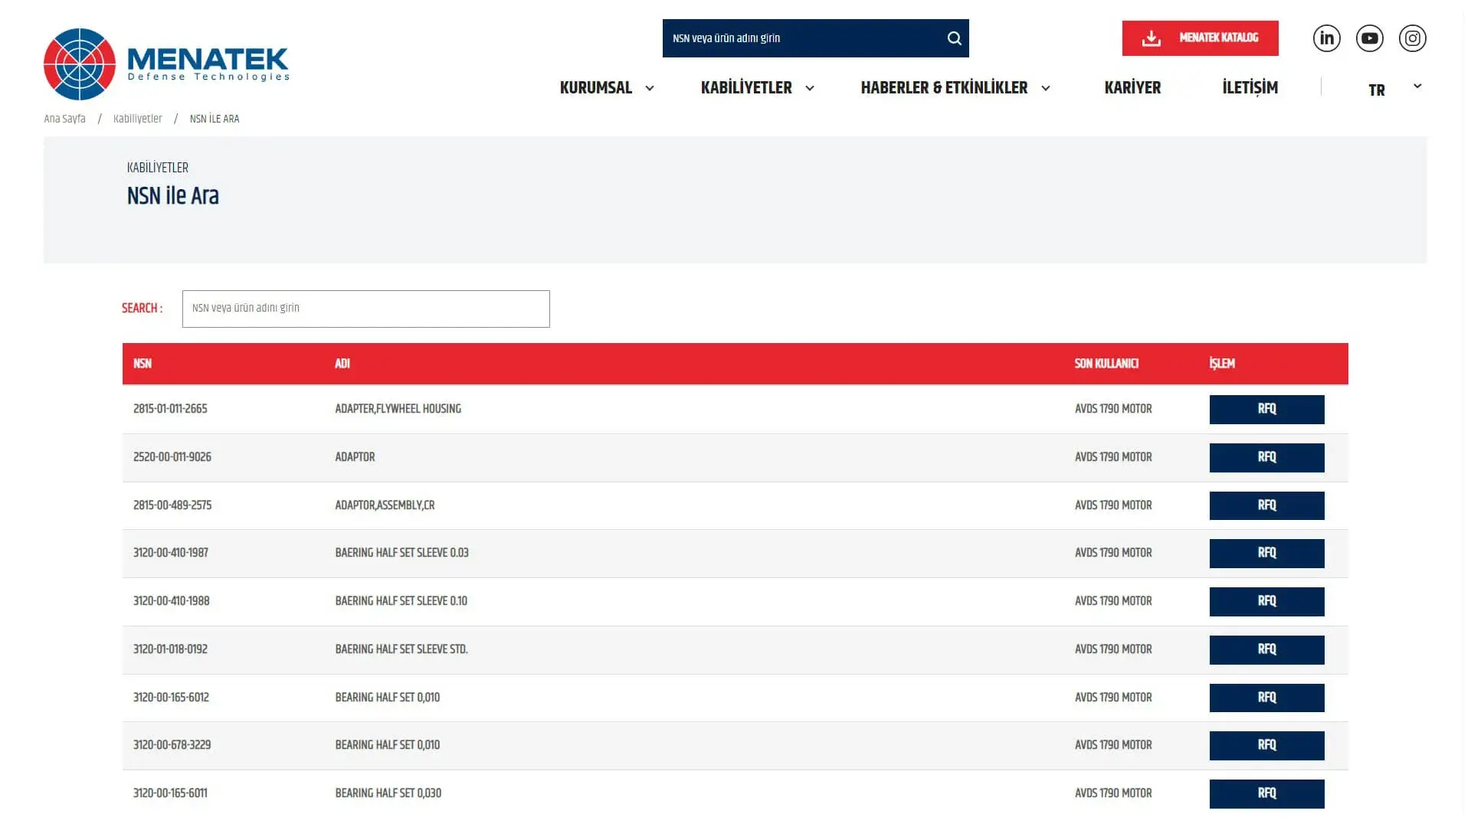Open the İletişim menu item
The height and width of the screenshot is (827, 1471).
click(x=1250, y=88)
